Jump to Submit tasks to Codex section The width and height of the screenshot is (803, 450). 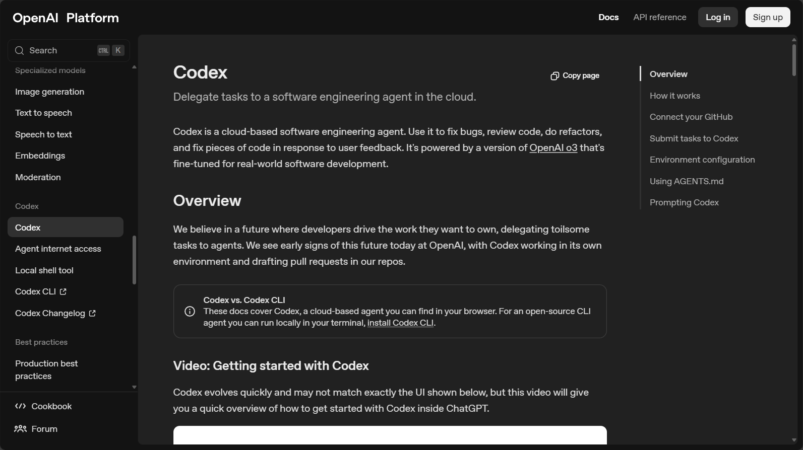(x=694, y=138)
